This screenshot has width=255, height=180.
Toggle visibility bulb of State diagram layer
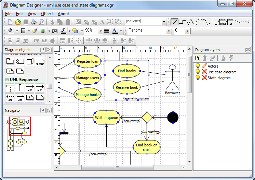pyautogui.click(x=198, y=78)
